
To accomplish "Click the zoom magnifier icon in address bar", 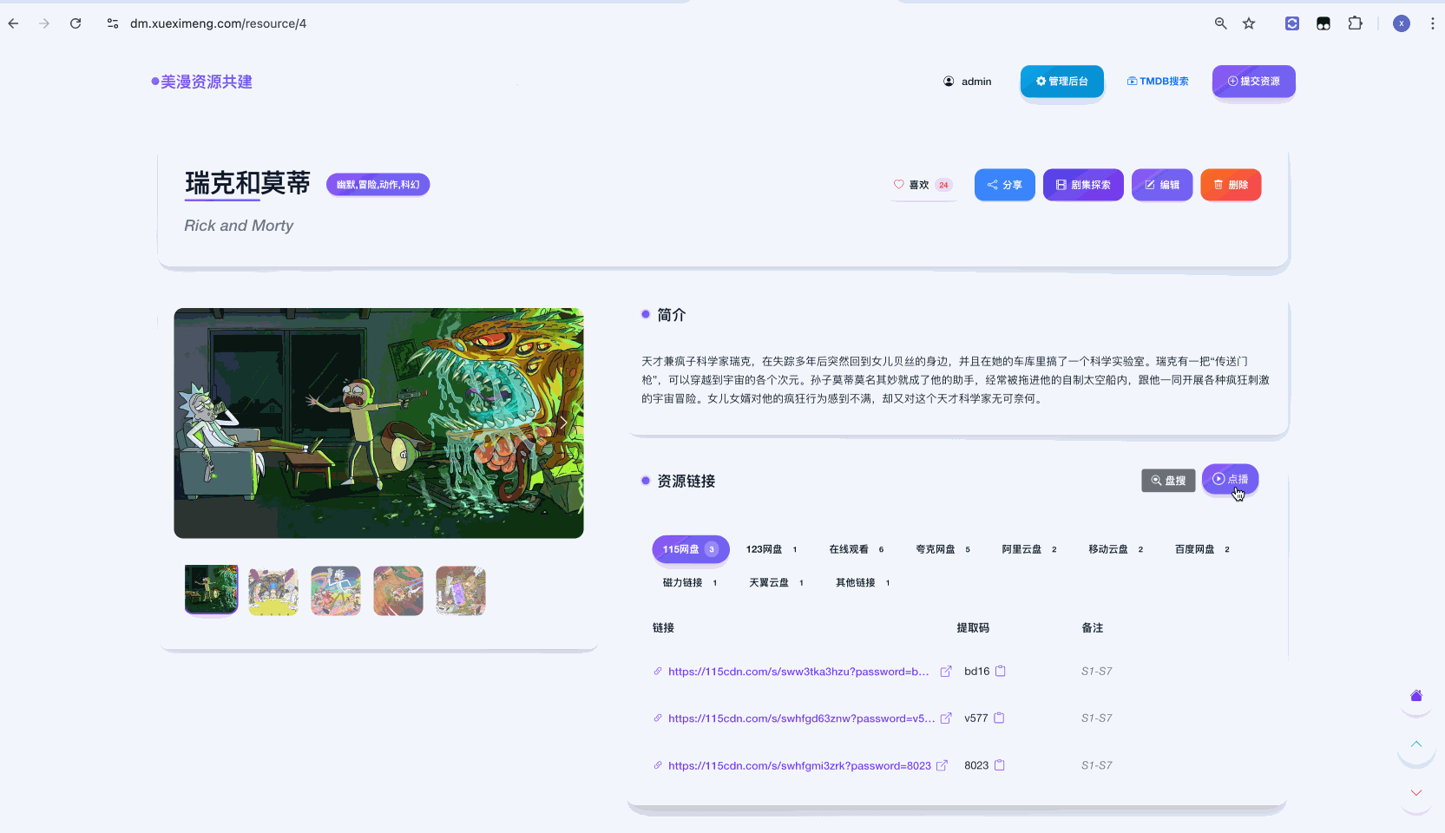I will [x=1220, y=23].
